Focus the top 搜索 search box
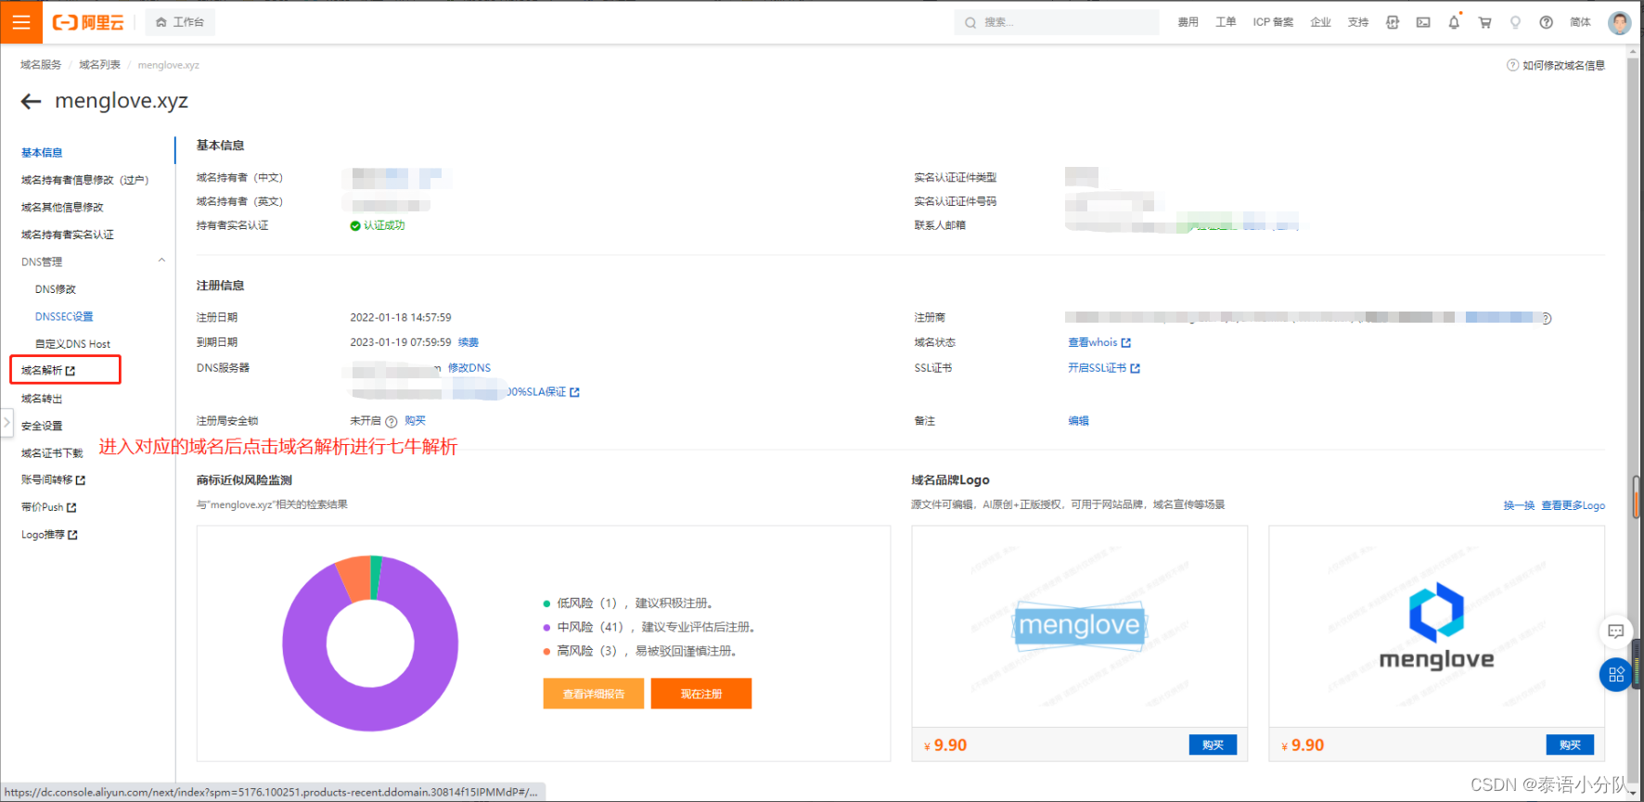This screenshot has width=1644, height=802. (x=1056, y=22)
